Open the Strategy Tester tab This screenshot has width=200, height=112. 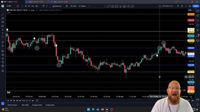(x=37, y=105)
